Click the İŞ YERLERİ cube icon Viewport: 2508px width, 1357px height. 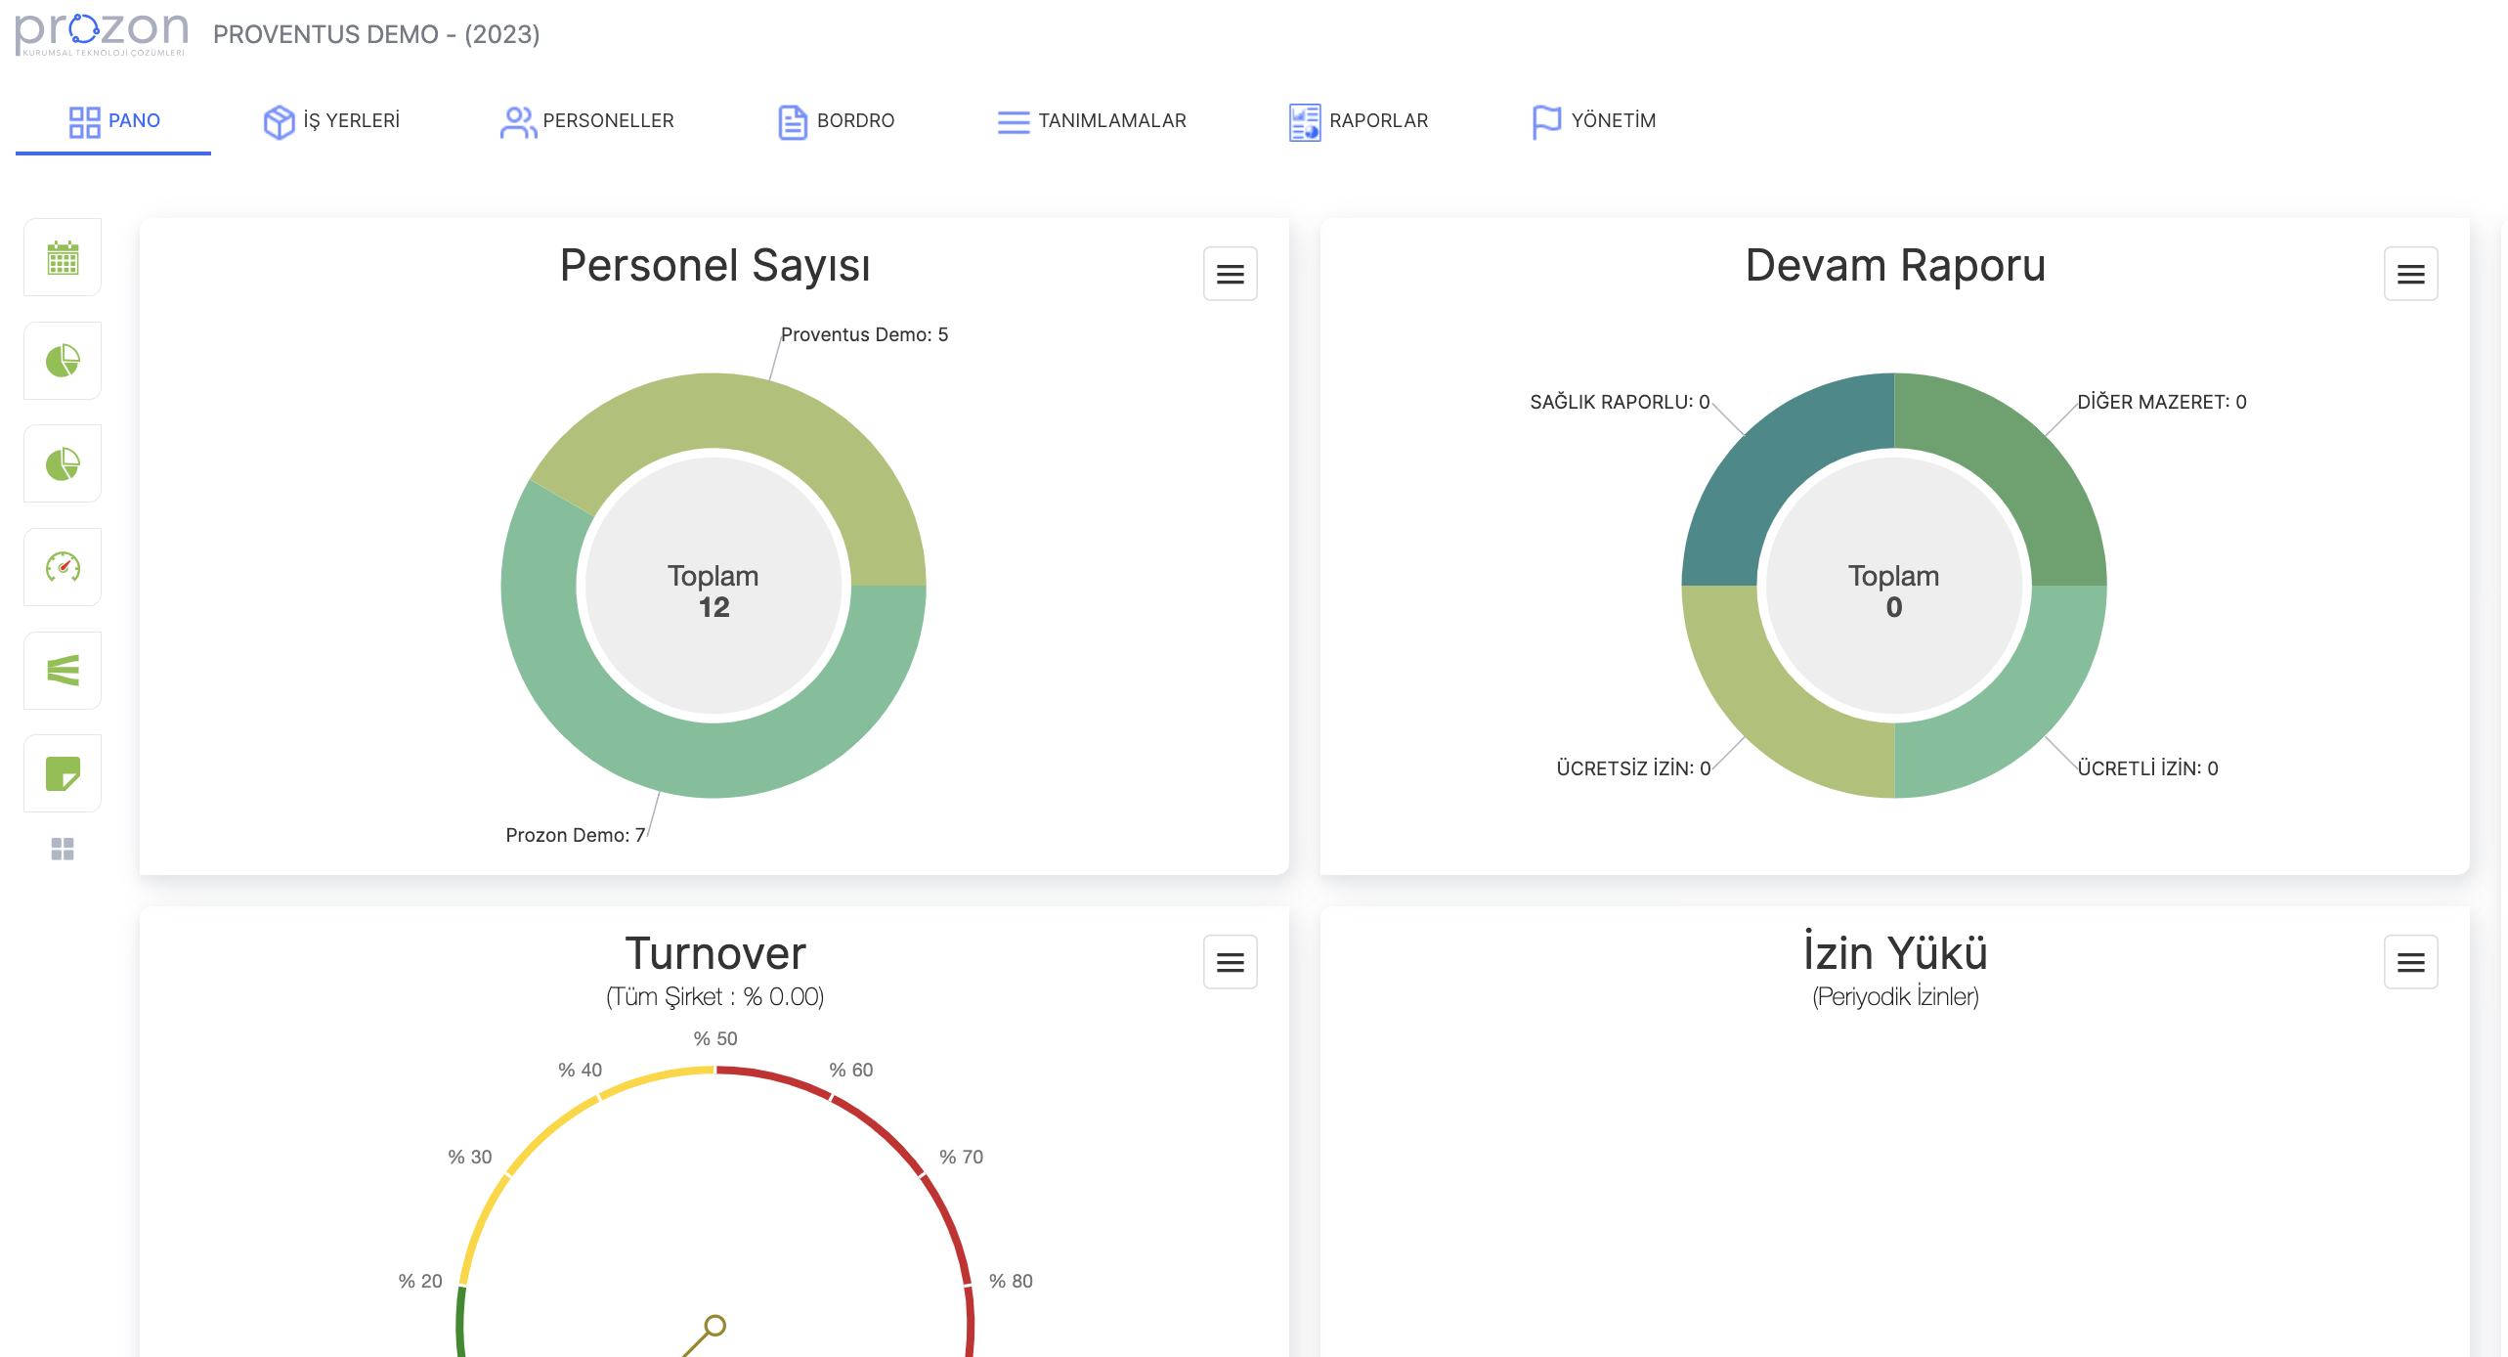279,122
